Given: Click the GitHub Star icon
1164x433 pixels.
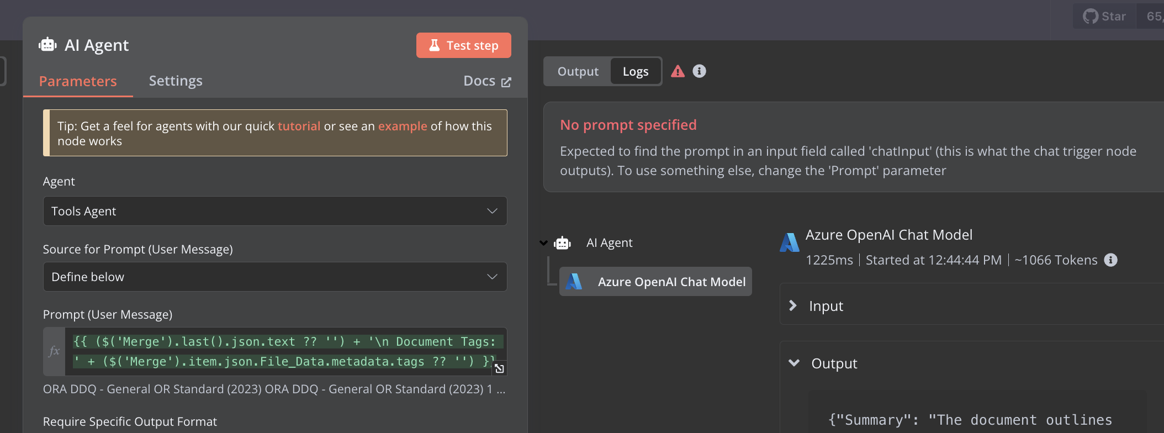Looking at the screenshot, I should [1090, 17].
